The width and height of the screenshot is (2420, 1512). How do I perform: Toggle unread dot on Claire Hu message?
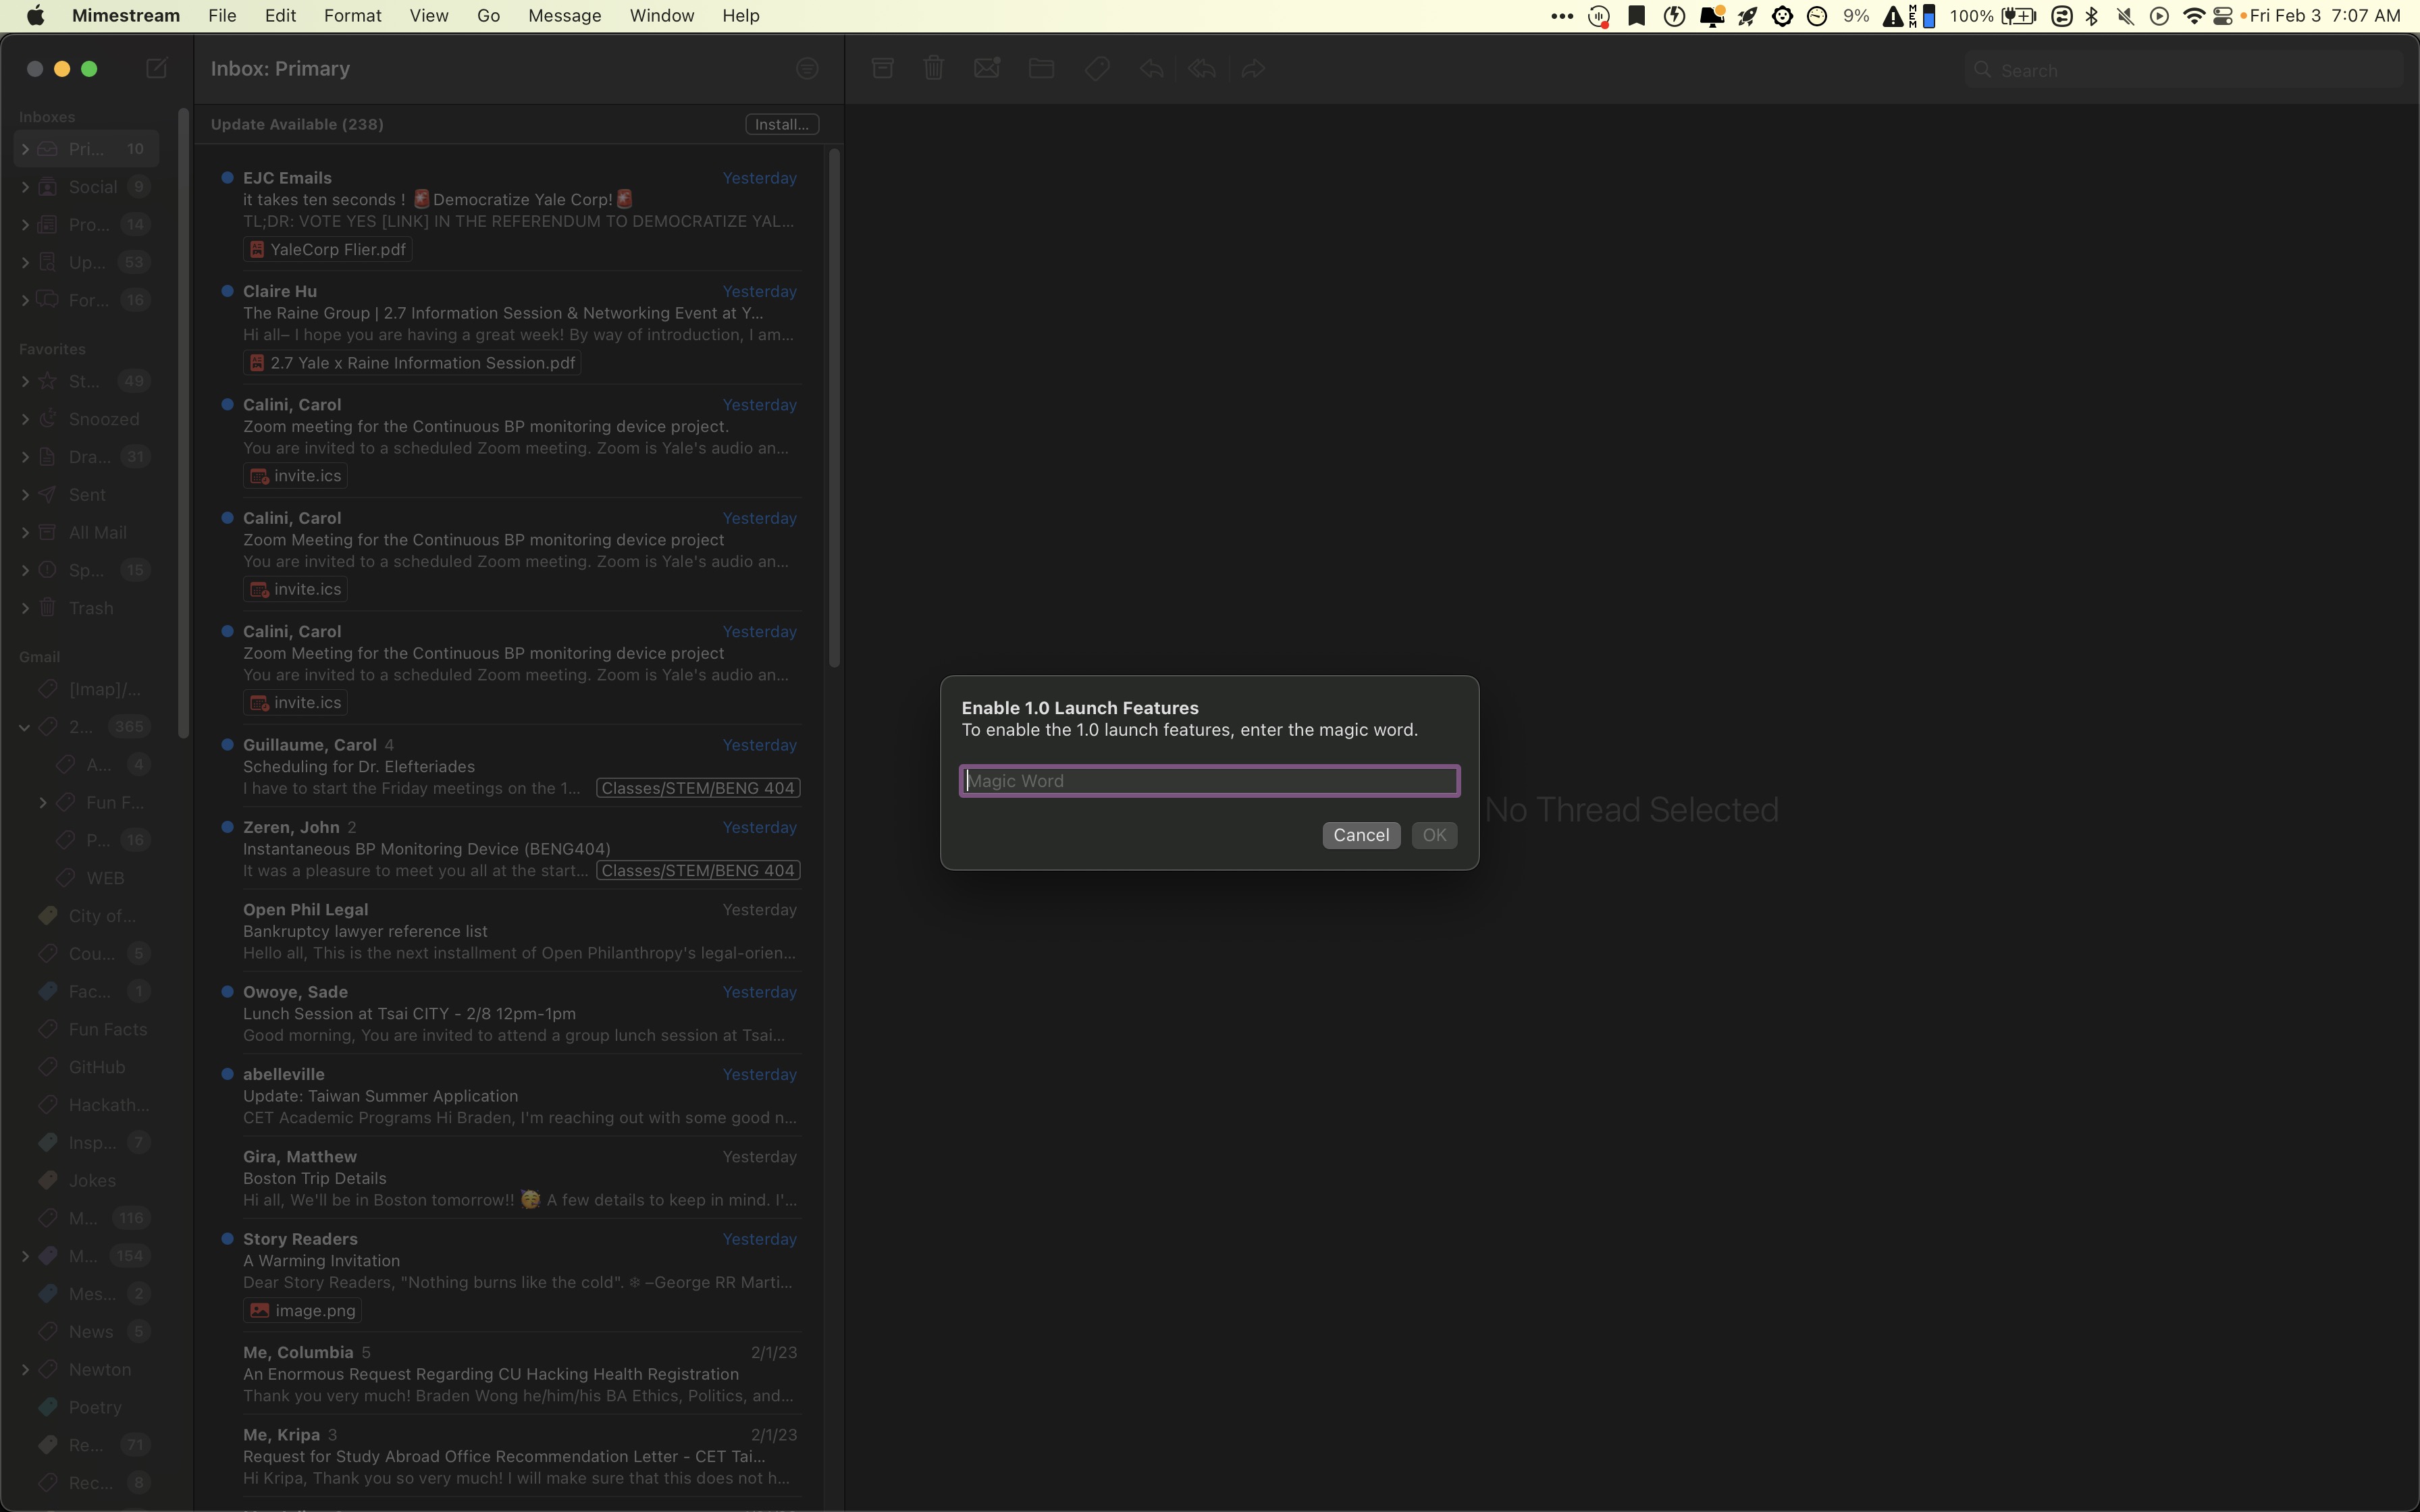point(227,291)
